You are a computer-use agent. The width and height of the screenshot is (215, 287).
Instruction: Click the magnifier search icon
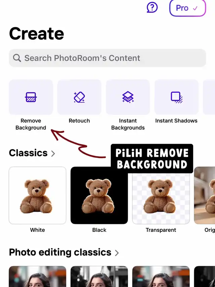(x=17, y=58)
